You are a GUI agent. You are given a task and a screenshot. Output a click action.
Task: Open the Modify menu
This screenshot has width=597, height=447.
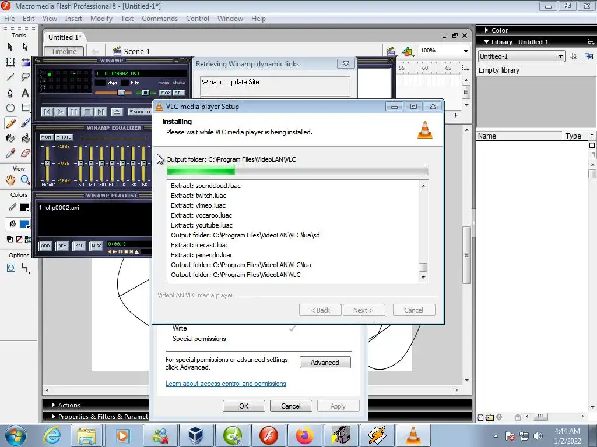(x=101, y=19)
